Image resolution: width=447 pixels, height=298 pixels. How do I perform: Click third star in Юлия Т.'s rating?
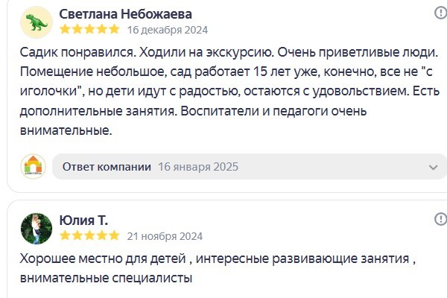(x=89, y=235)
